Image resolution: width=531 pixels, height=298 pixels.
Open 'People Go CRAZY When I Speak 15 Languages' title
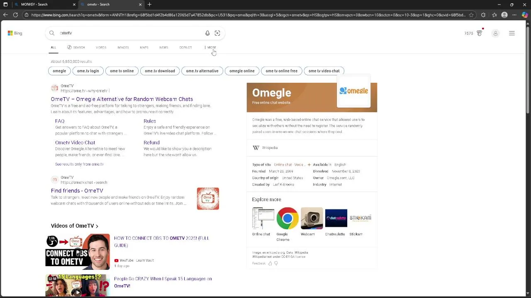coord(163,282)
